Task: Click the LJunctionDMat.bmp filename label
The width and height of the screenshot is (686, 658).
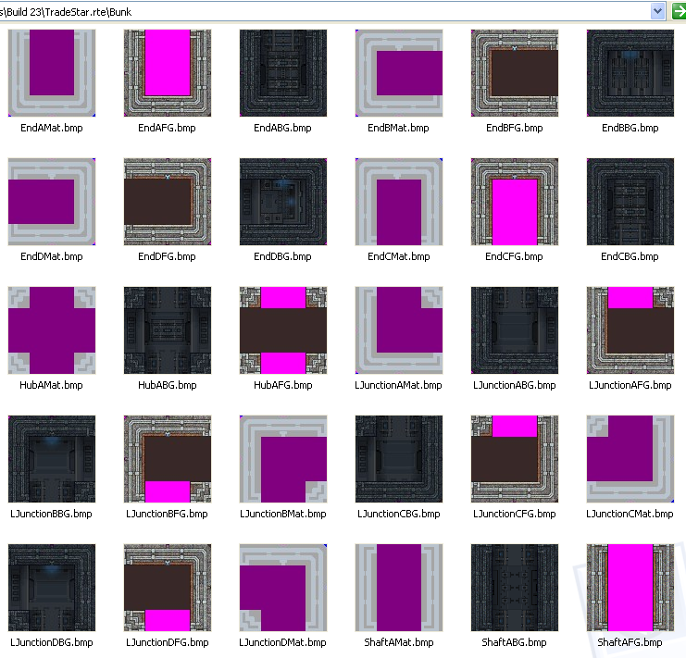Action: pyautogui.click(x=283, y=642)
